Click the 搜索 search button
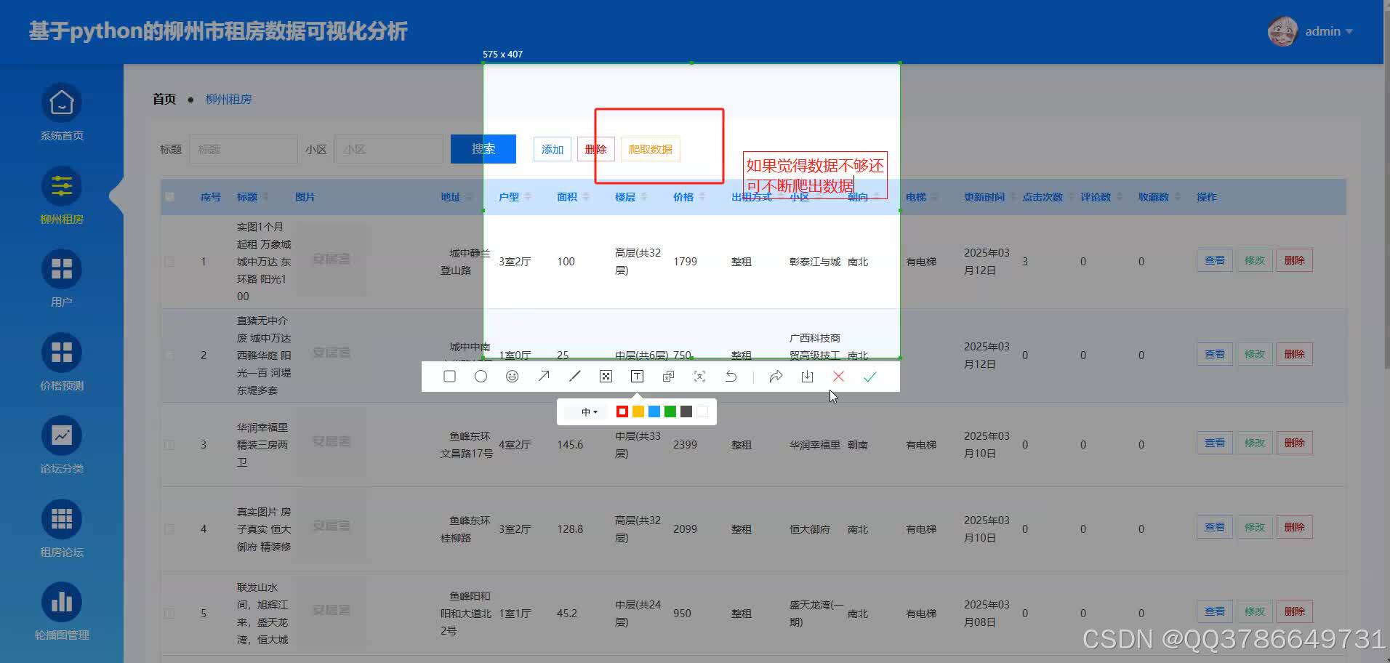Viewport: 1390px width, 663px height. pyautogui.click(x=483, y=148)
